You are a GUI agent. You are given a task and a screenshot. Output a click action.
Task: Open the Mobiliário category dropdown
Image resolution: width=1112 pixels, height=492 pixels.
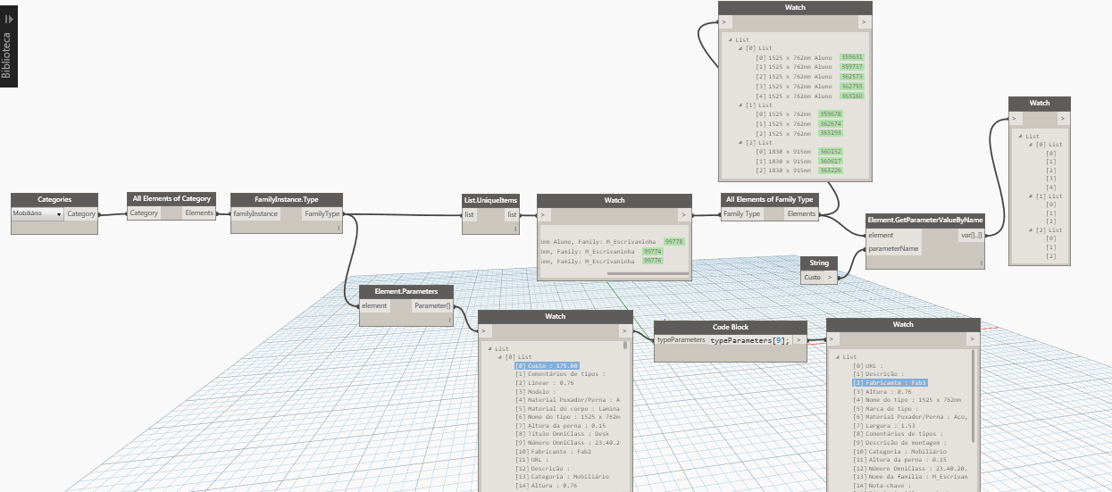pos(37,214)
